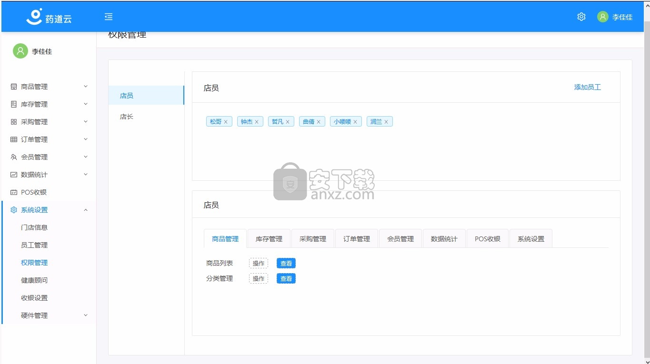Open settings via the header gear icon
The image size is (650, 364).
pyautogui.click(x=581, y=17)
